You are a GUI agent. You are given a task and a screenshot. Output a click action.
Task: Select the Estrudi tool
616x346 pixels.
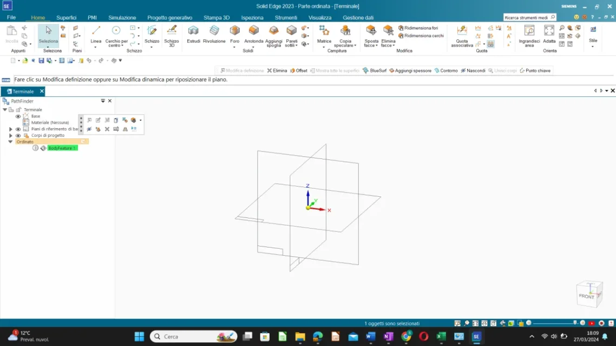tap(193, 34)
